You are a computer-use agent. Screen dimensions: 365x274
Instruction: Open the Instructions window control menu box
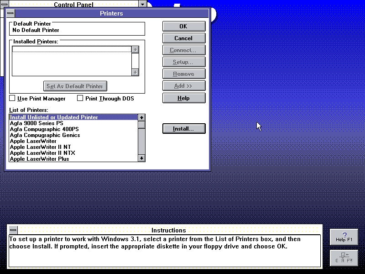click(14, 230)
